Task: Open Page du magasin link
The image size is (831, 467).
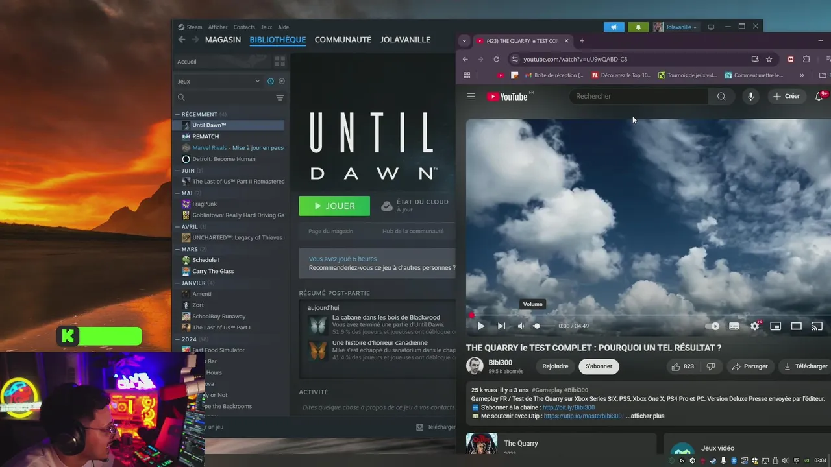Action: coord(330,231)
